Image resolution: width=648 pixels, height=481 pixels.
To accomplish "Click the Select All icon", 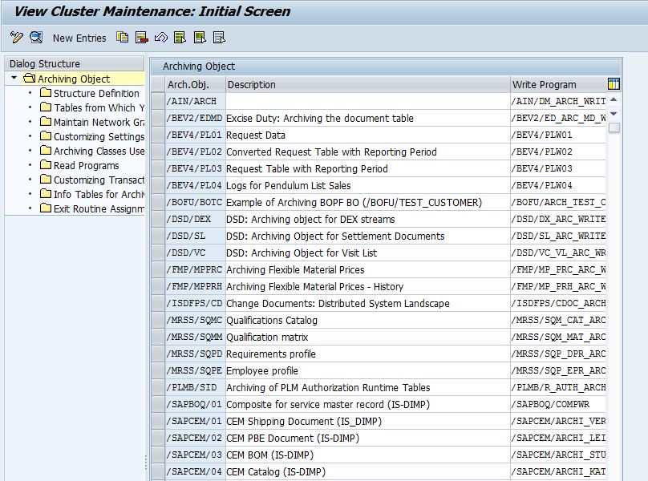I will (x=180, y=38).
